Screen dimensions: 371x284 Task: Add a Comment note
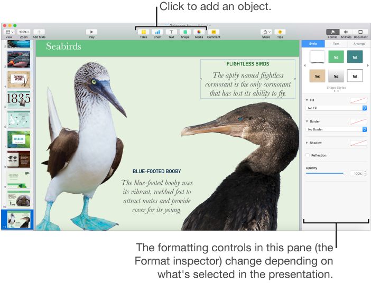coord(214,32)
